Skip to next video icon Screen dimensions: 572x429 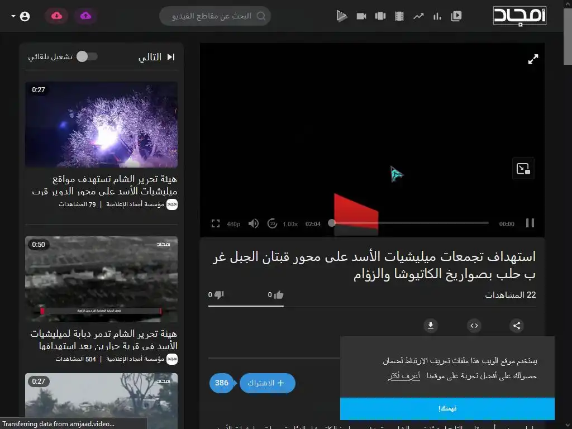click(171, 57)
